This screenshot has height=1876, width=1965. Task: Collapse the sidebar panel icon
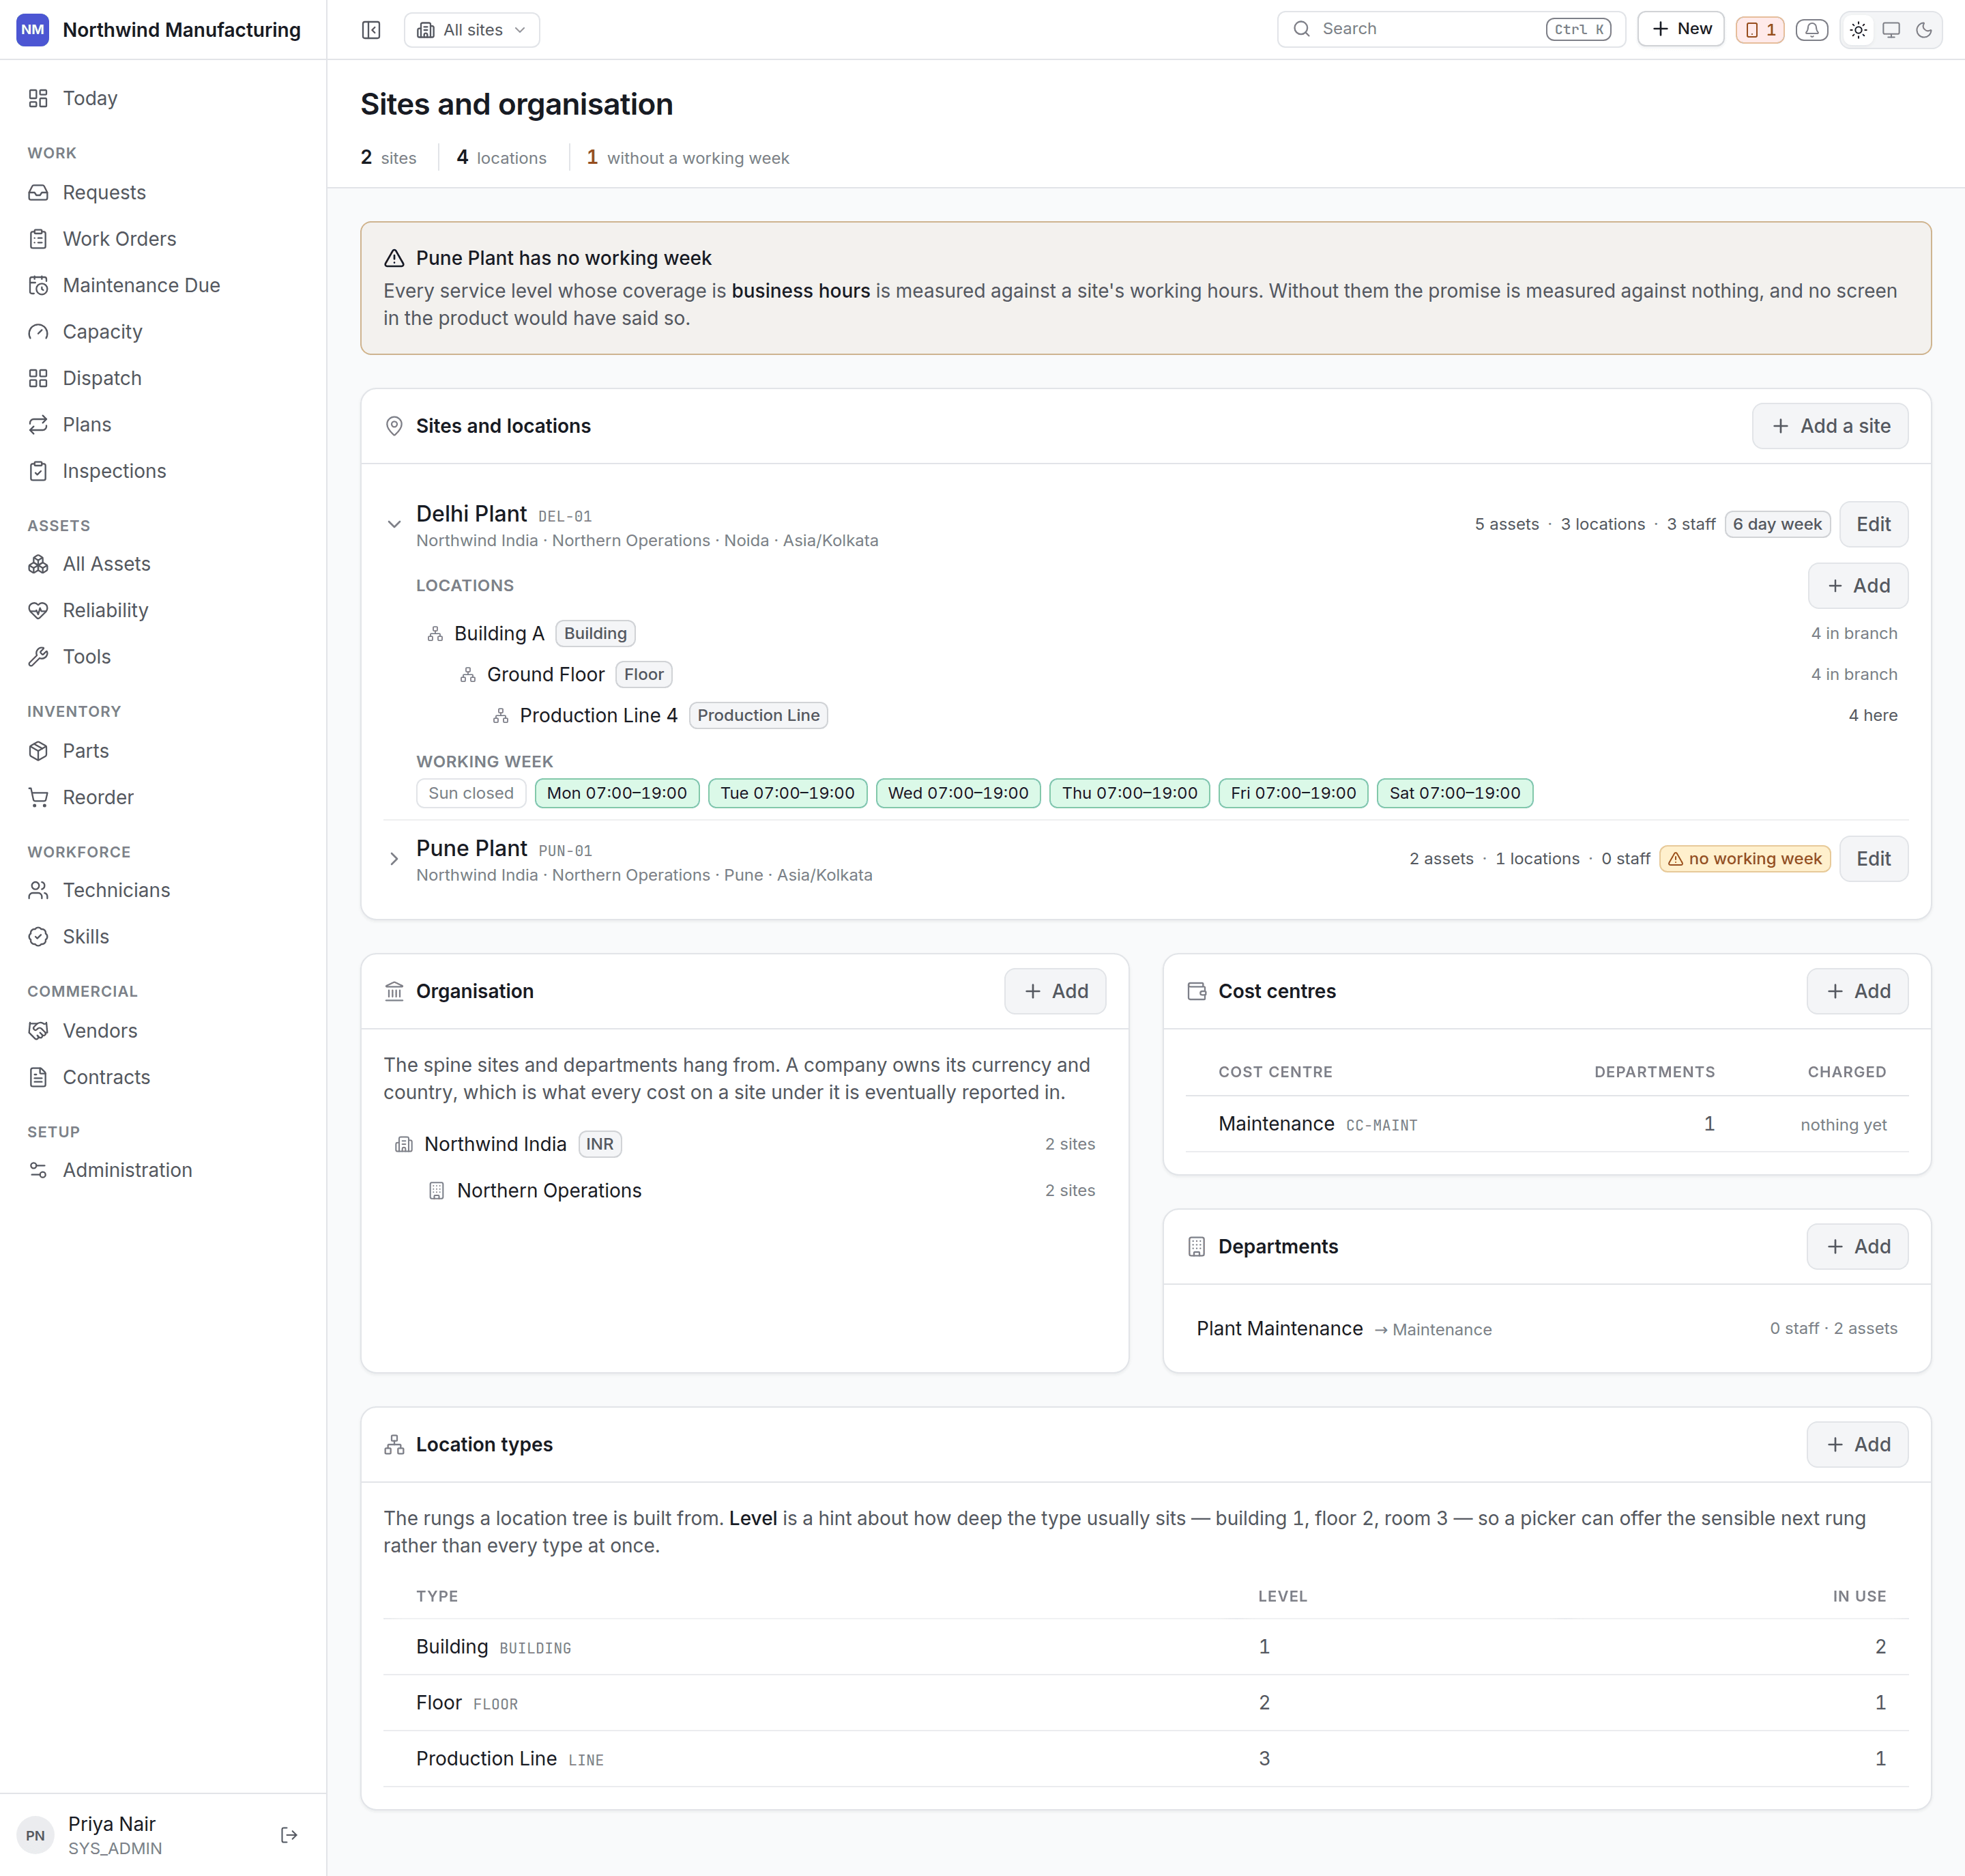370,30
